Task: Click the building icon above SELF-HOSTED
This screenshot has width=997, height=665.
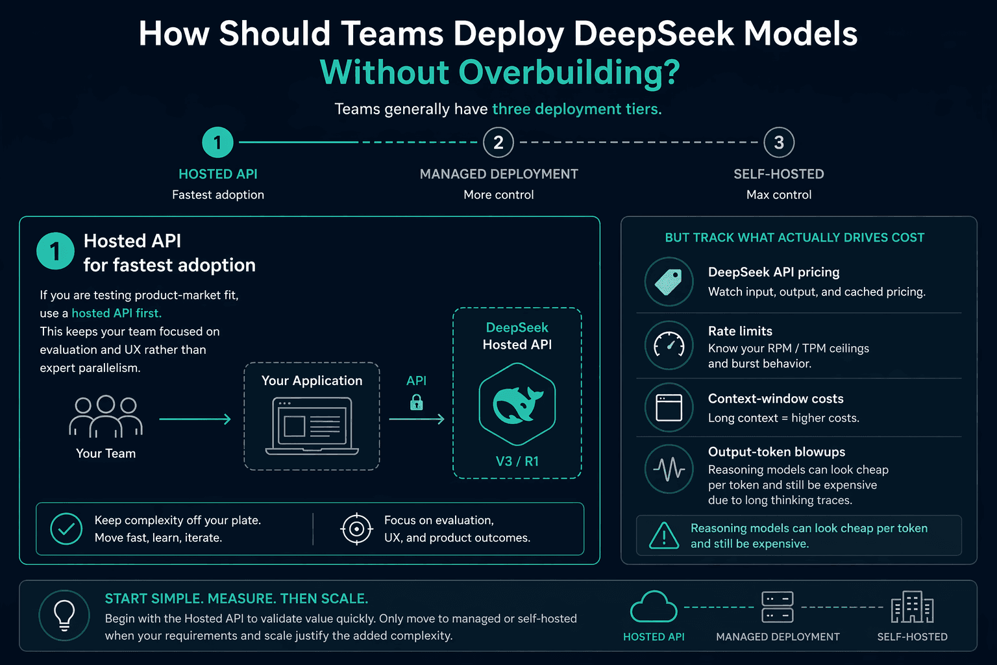Action: point(912,607)
